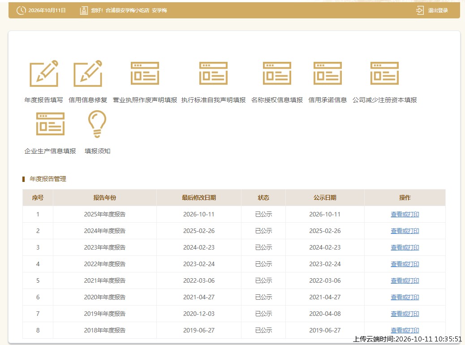Click the 操作 column header
465x345 pixels.
click(405, 198)
